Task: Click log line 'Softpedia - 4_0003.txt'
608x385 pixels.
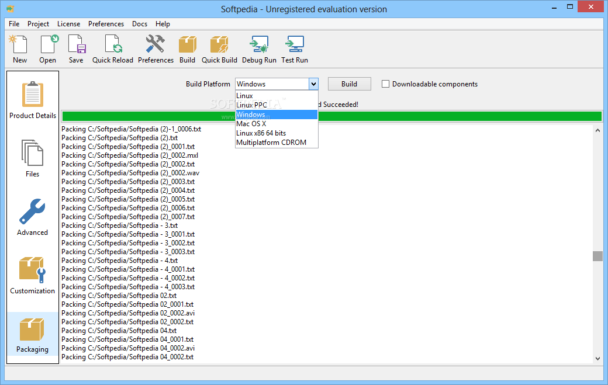Action: [128, 287]
